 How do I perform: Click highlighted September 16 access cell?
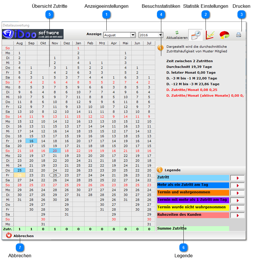pos(31,141)
